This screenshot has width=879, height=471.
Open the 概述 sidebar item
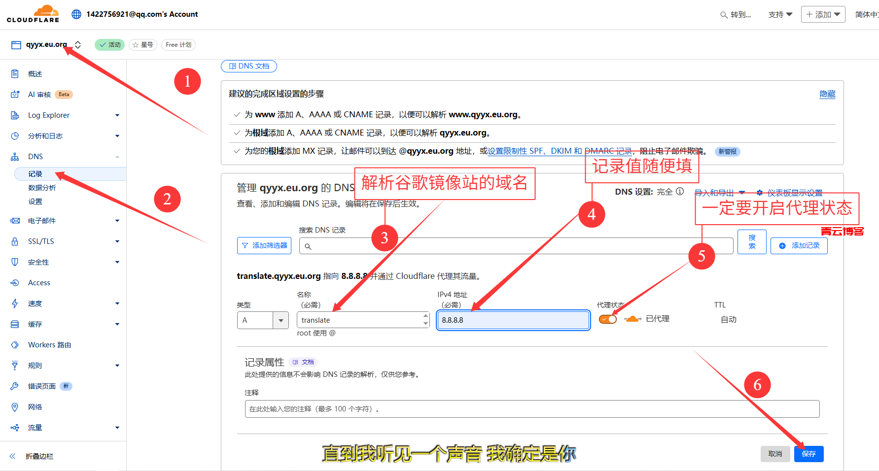pos(35,74)
